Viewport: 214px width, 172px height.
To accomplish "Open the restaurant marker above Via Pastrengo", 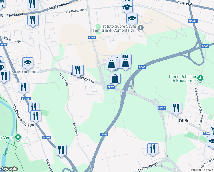I will (x=153, y=150).
